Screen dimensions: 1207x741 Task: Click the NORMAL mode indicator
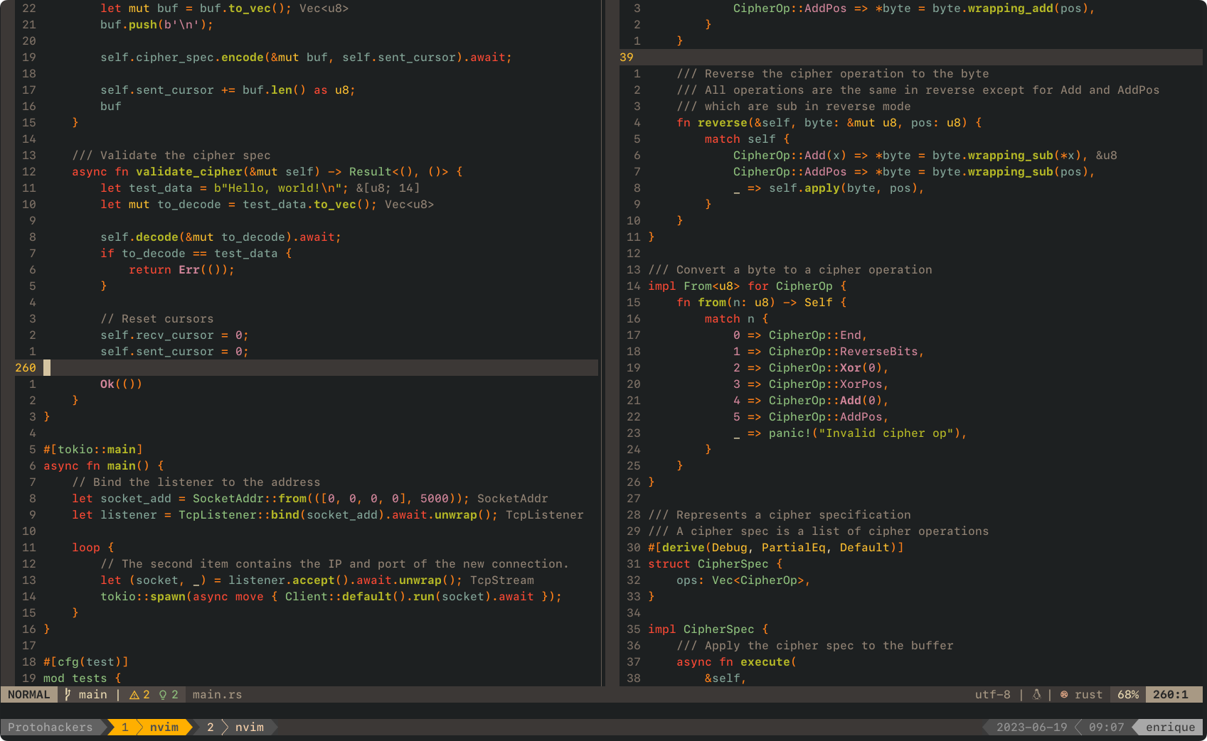point(29,695)
